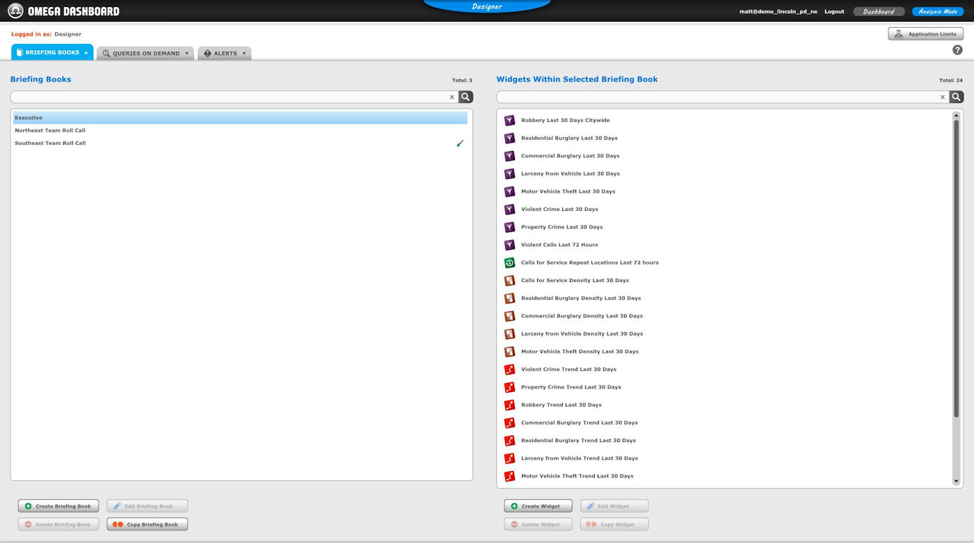Click the widget list scrollbar down arrow
The width and height of the screenshot is (974, 543).
point(956,481)
